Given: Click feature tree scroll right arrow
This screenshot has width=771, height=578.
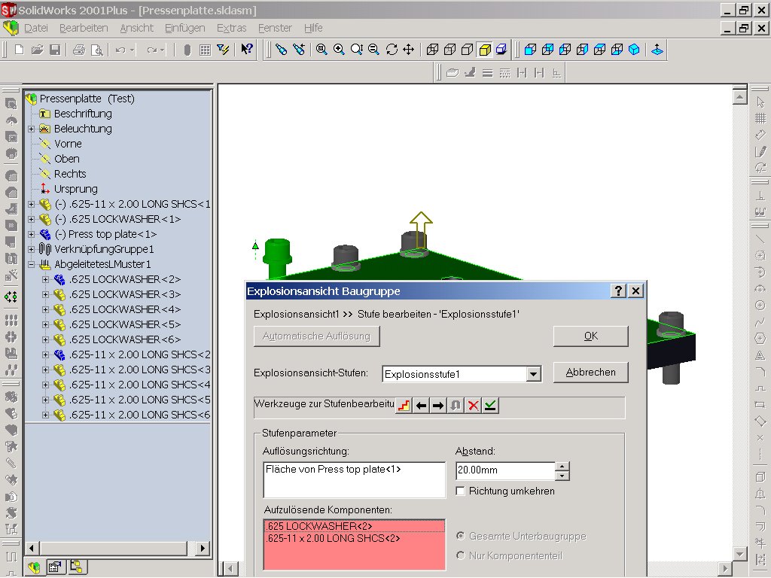Looking at the screenshot, I should coord(203,548).
